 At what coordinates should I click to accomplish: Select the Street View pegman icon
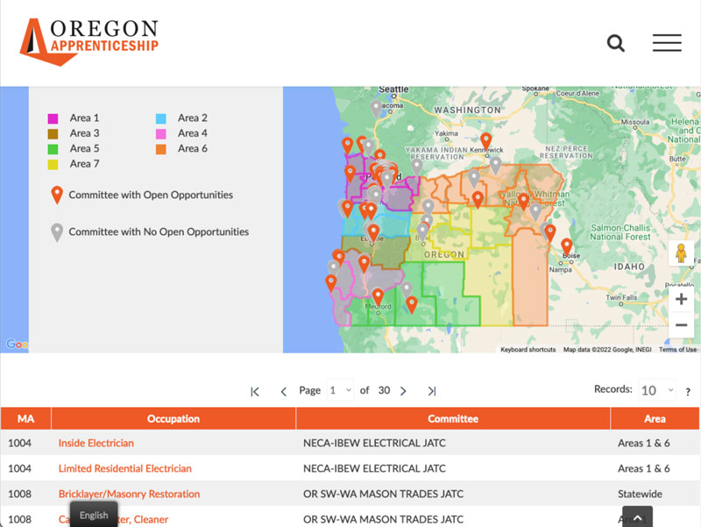click(x=681, y=253)
